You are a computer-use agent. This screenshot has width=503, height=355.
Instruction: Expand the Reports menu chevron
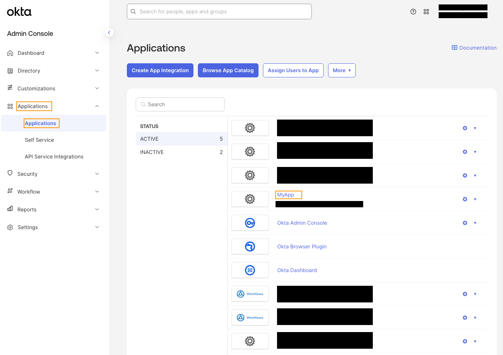[97, 210]
